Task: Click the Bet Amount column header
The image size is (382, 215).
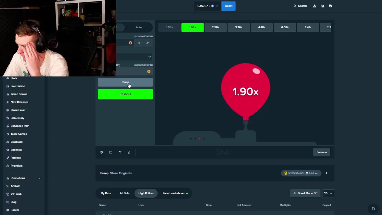Action: tap(244, 205)
